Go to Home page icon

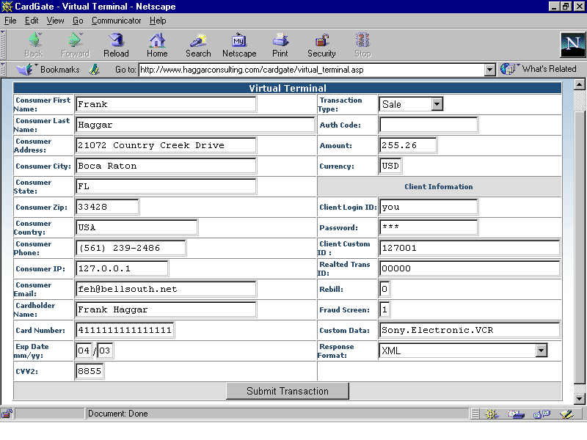(x=157, y=41)
